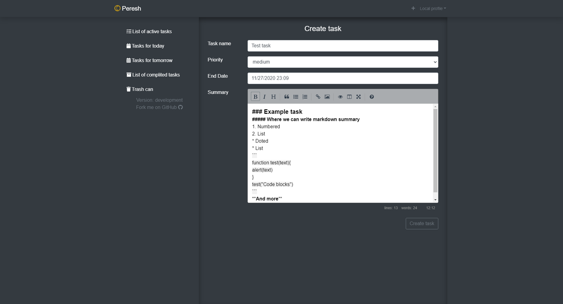Open the Trash can page
The image size is (563, 304).
[x=140, y=90]
